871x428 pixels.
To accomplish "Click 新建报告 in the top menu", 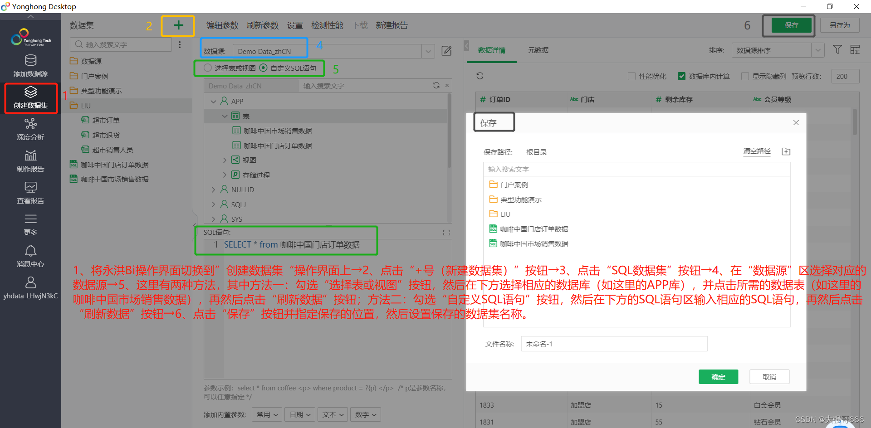I will point(391,25).
